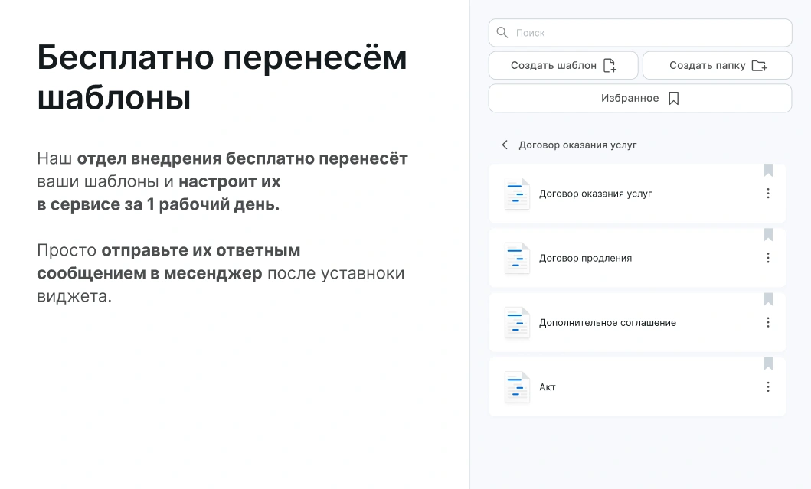Click document icon of Договор продления
Image resolution: width=811 pixels, height=489 pixels.
[517, 258]
